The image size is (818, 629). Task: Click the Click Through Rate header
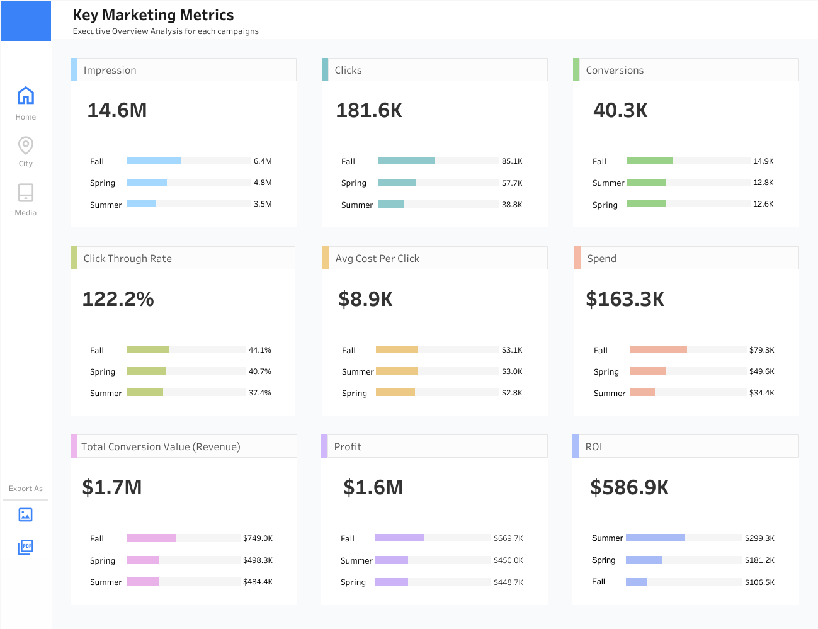coord(183,258)
